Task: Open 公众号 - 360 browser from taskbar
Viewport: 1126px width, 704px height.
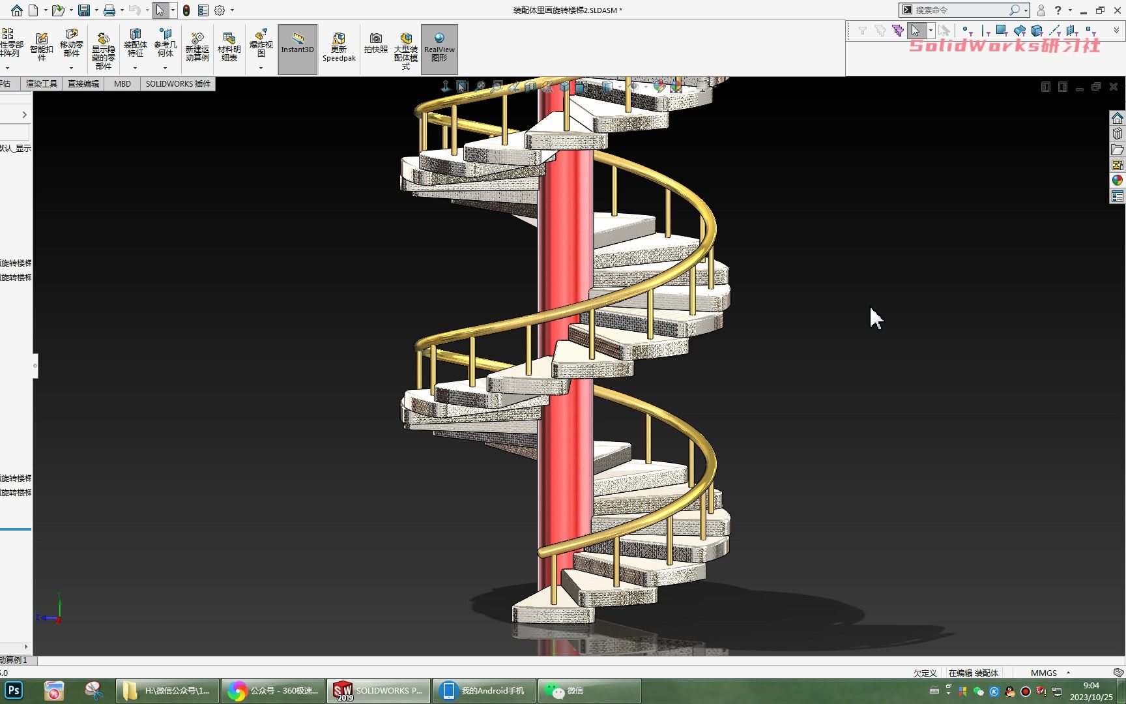Action: (x=273, y=691)
